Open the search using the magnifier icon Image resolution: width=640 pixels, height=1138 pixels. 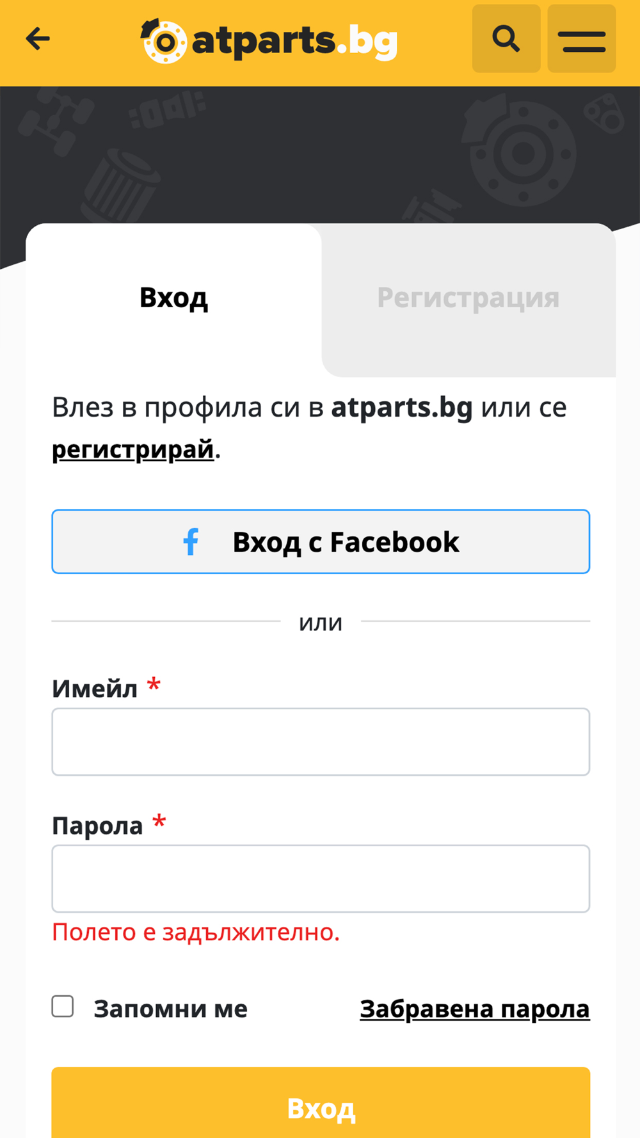(x=506, y=39)
